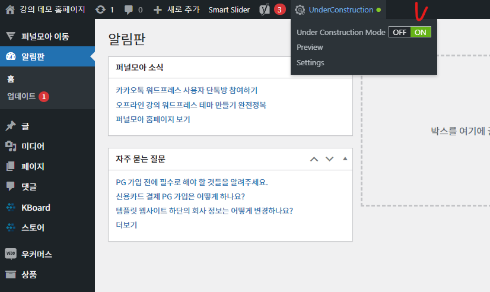Open the updates refresh icon in admin bar

coord(100,9)
